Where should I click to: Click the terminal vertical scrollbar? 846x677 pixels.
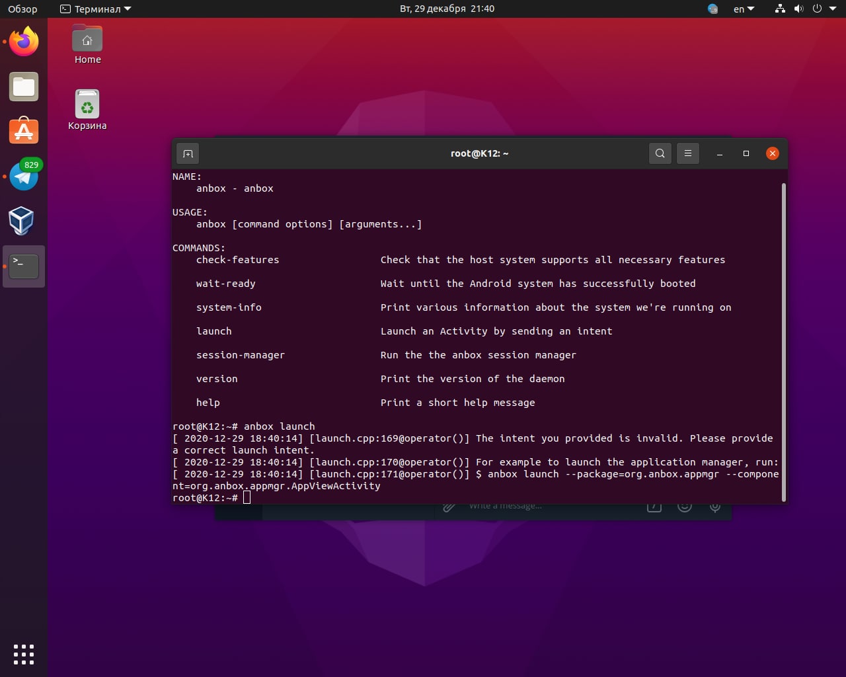tap(784, 341)
